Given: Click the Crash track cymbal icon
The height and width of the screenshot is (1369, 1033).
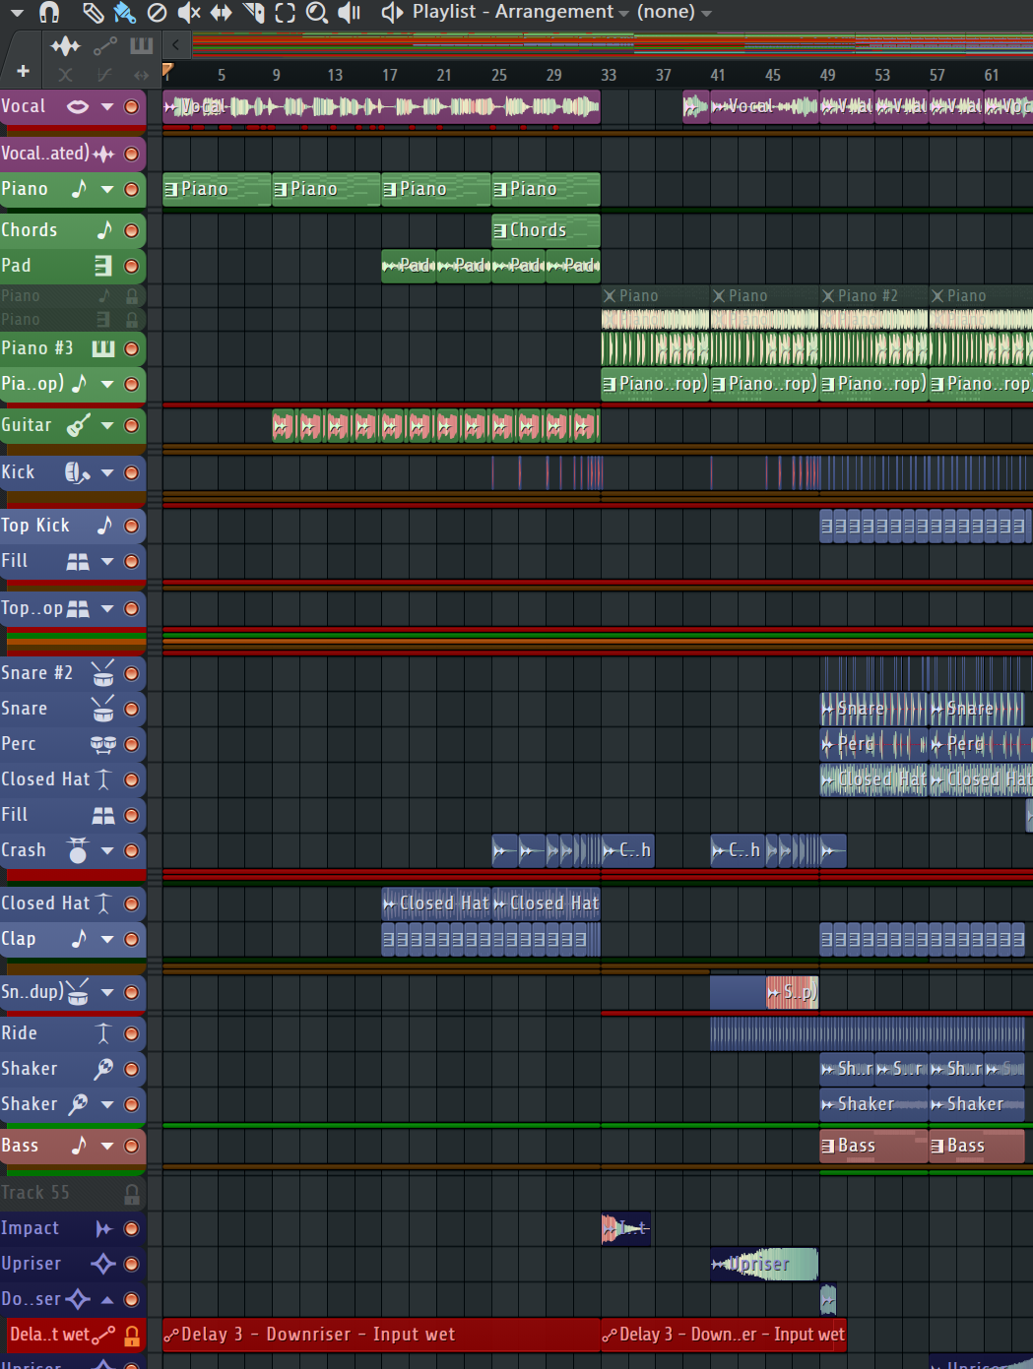Looking at the screenshot, I should click(x=78, y=850).
